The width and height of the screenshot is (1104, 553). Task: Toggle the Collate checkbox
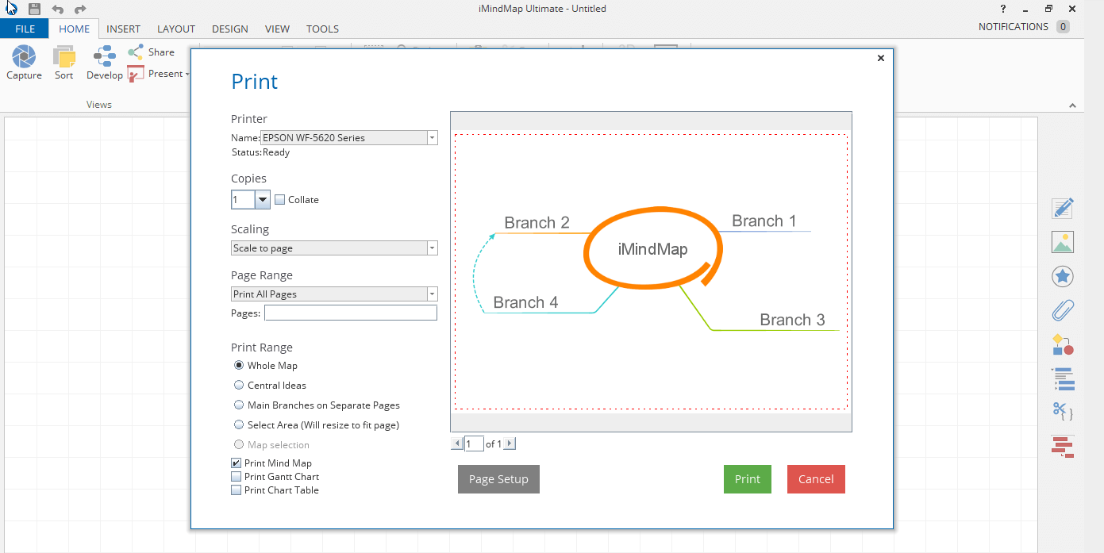279,200
